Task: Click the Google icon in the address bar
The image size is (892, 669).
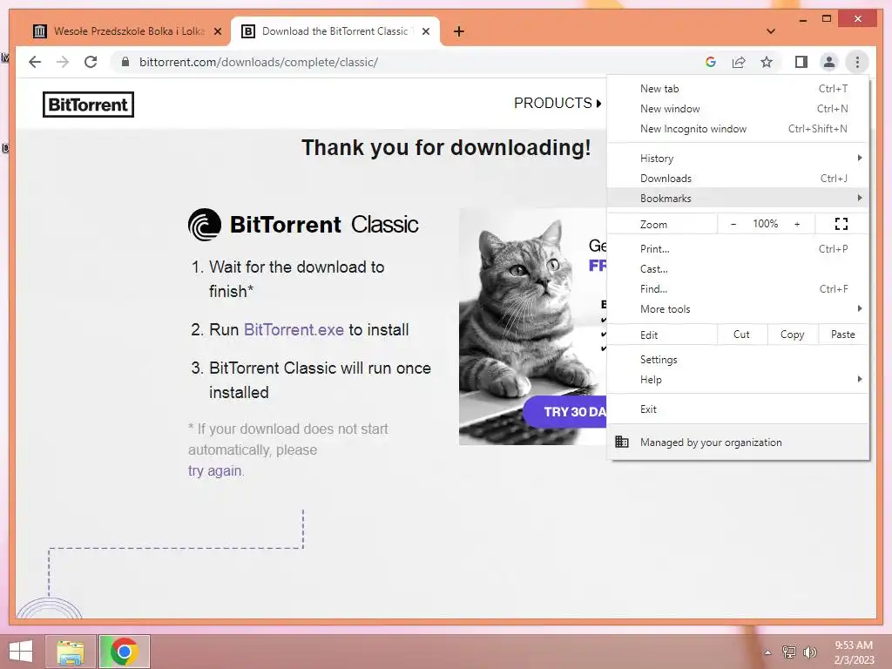Action: pyautogui.click(x=711, y=62)
